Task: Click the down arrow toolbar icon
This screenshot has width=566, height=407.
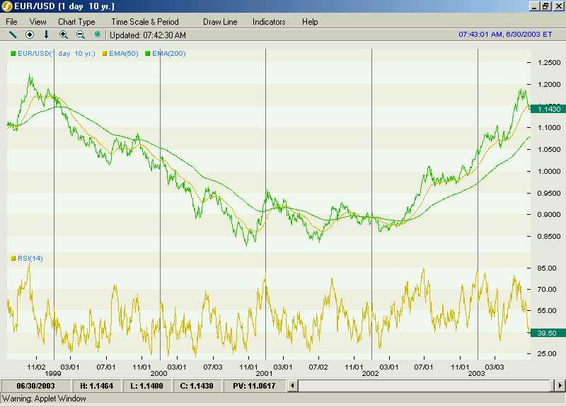Action: pyautogui.click(x=47, y=35)
